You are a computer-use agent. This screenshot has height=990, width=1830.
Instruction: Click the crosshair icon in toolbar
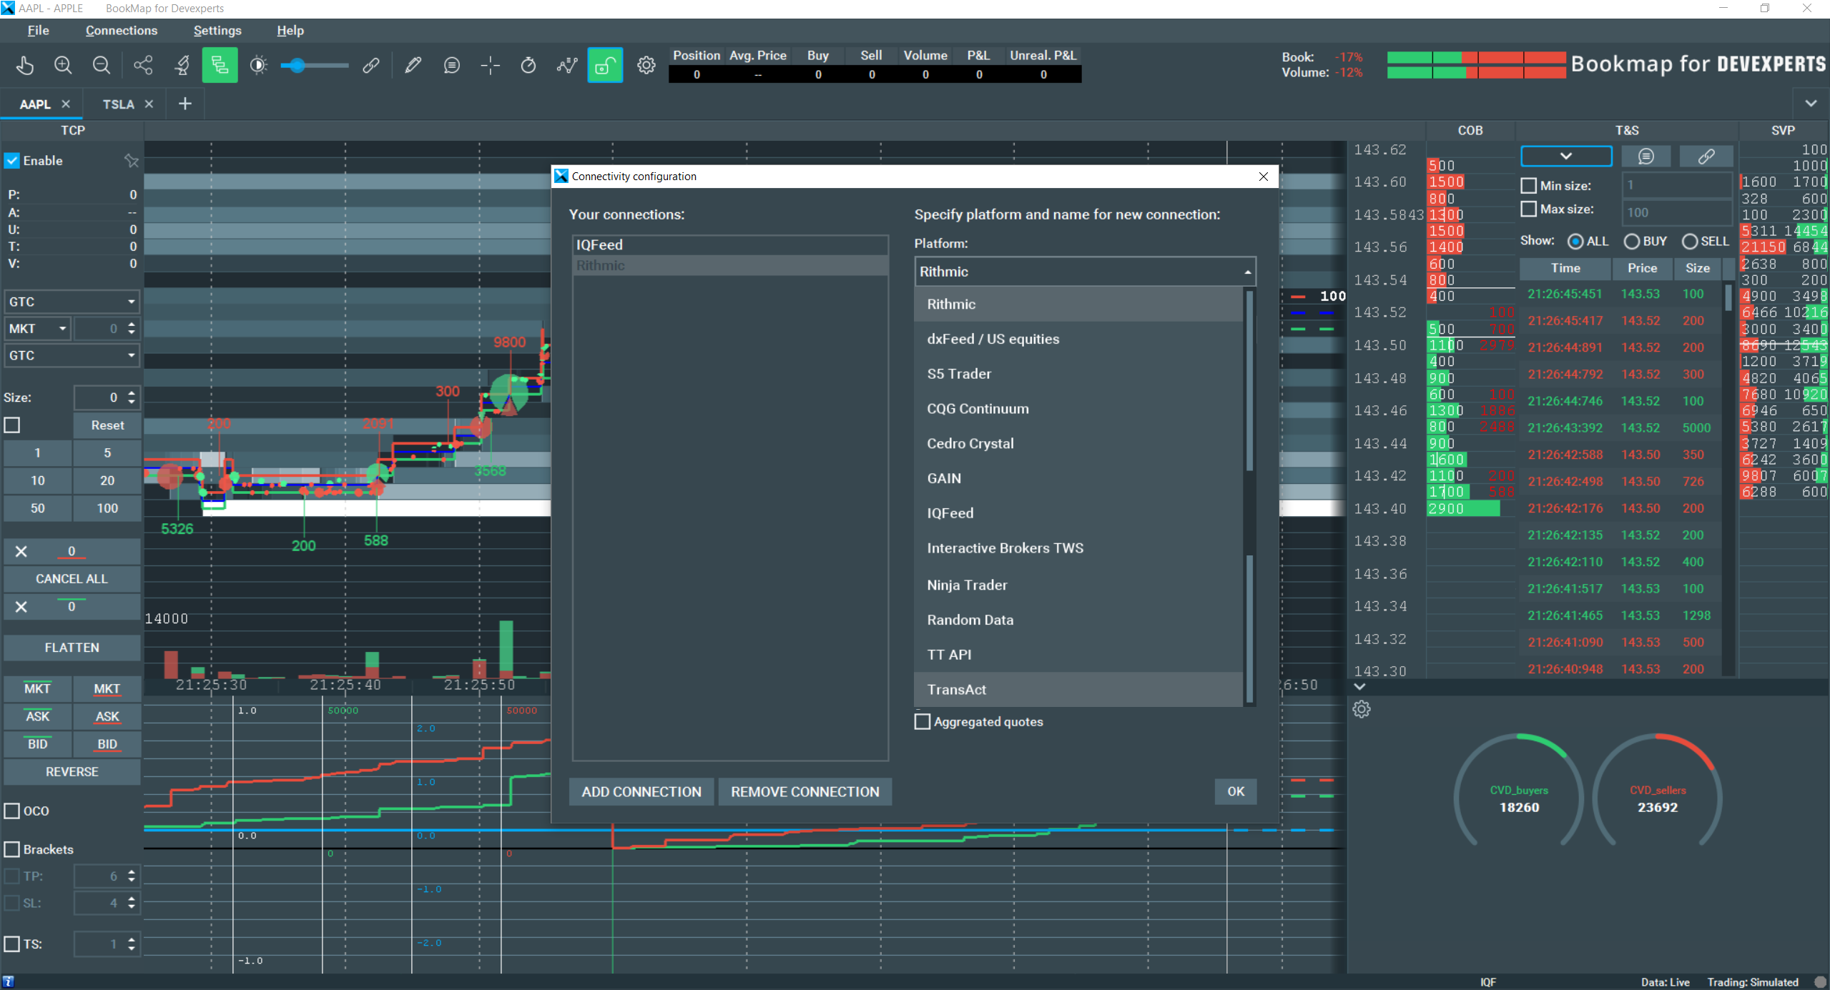490,66
